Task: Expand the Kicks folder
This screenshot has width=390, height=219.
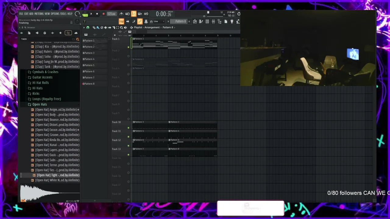Action: point(36,93)
